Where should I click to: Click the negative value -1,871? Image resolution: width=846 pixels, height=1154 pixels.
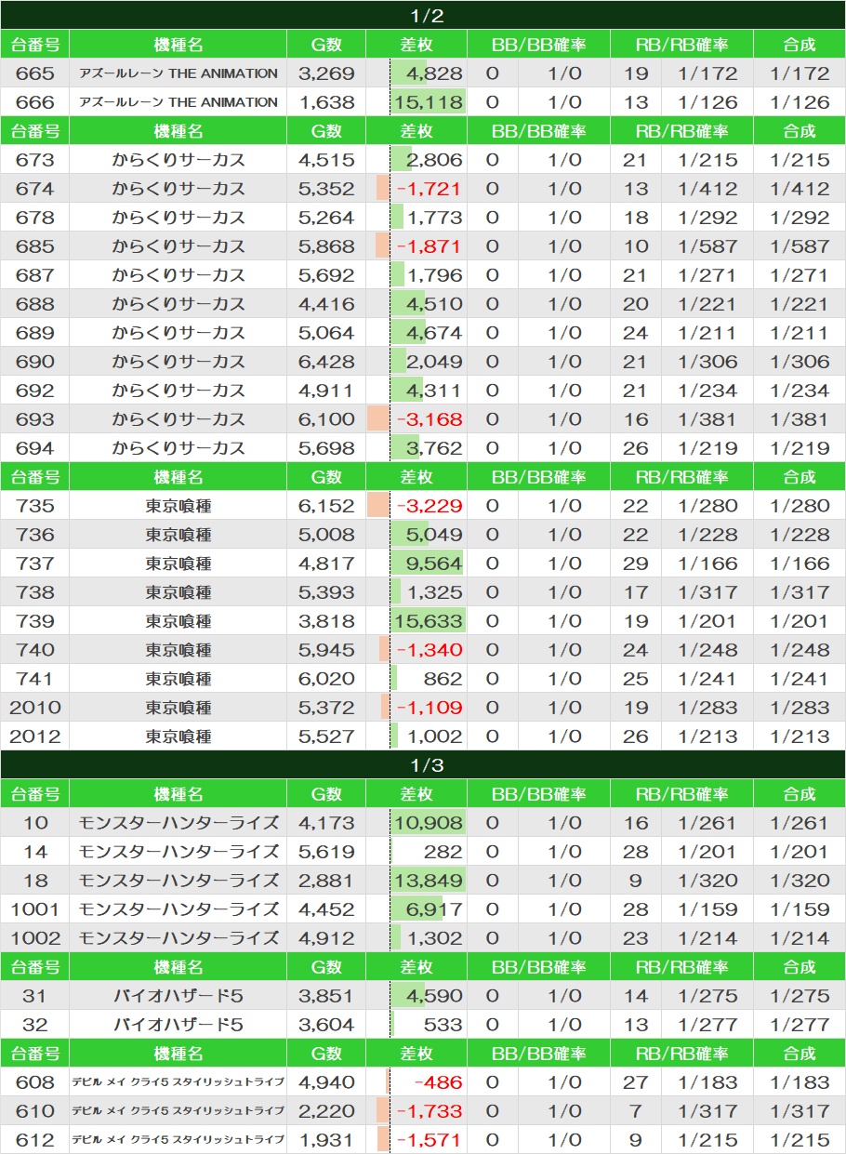pyautogui.click(x=429, y=246)
